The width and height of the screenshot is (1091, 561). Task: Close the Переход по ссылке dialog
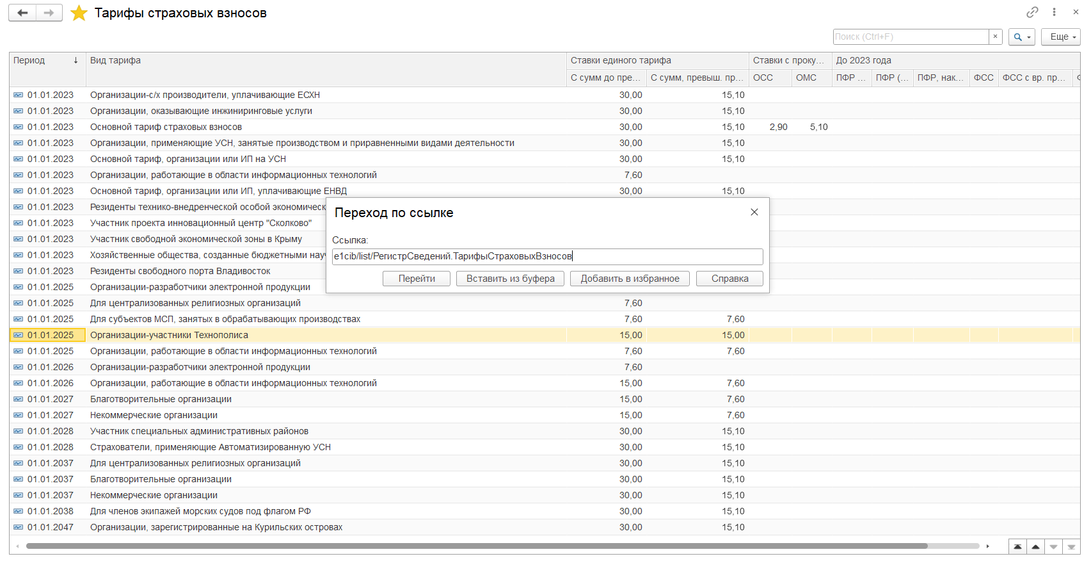[x=754, y=212]
